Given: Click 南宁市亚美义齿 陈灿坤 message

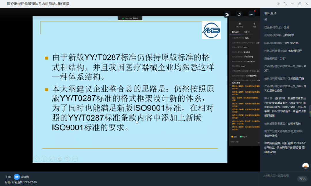Looking at the screenshot, I should point(284,133).
